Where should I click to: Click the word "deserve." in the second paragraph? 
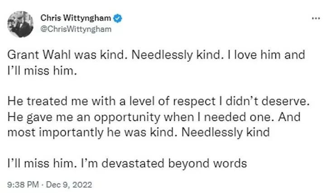pyautogui.click(x=285, y=101)
